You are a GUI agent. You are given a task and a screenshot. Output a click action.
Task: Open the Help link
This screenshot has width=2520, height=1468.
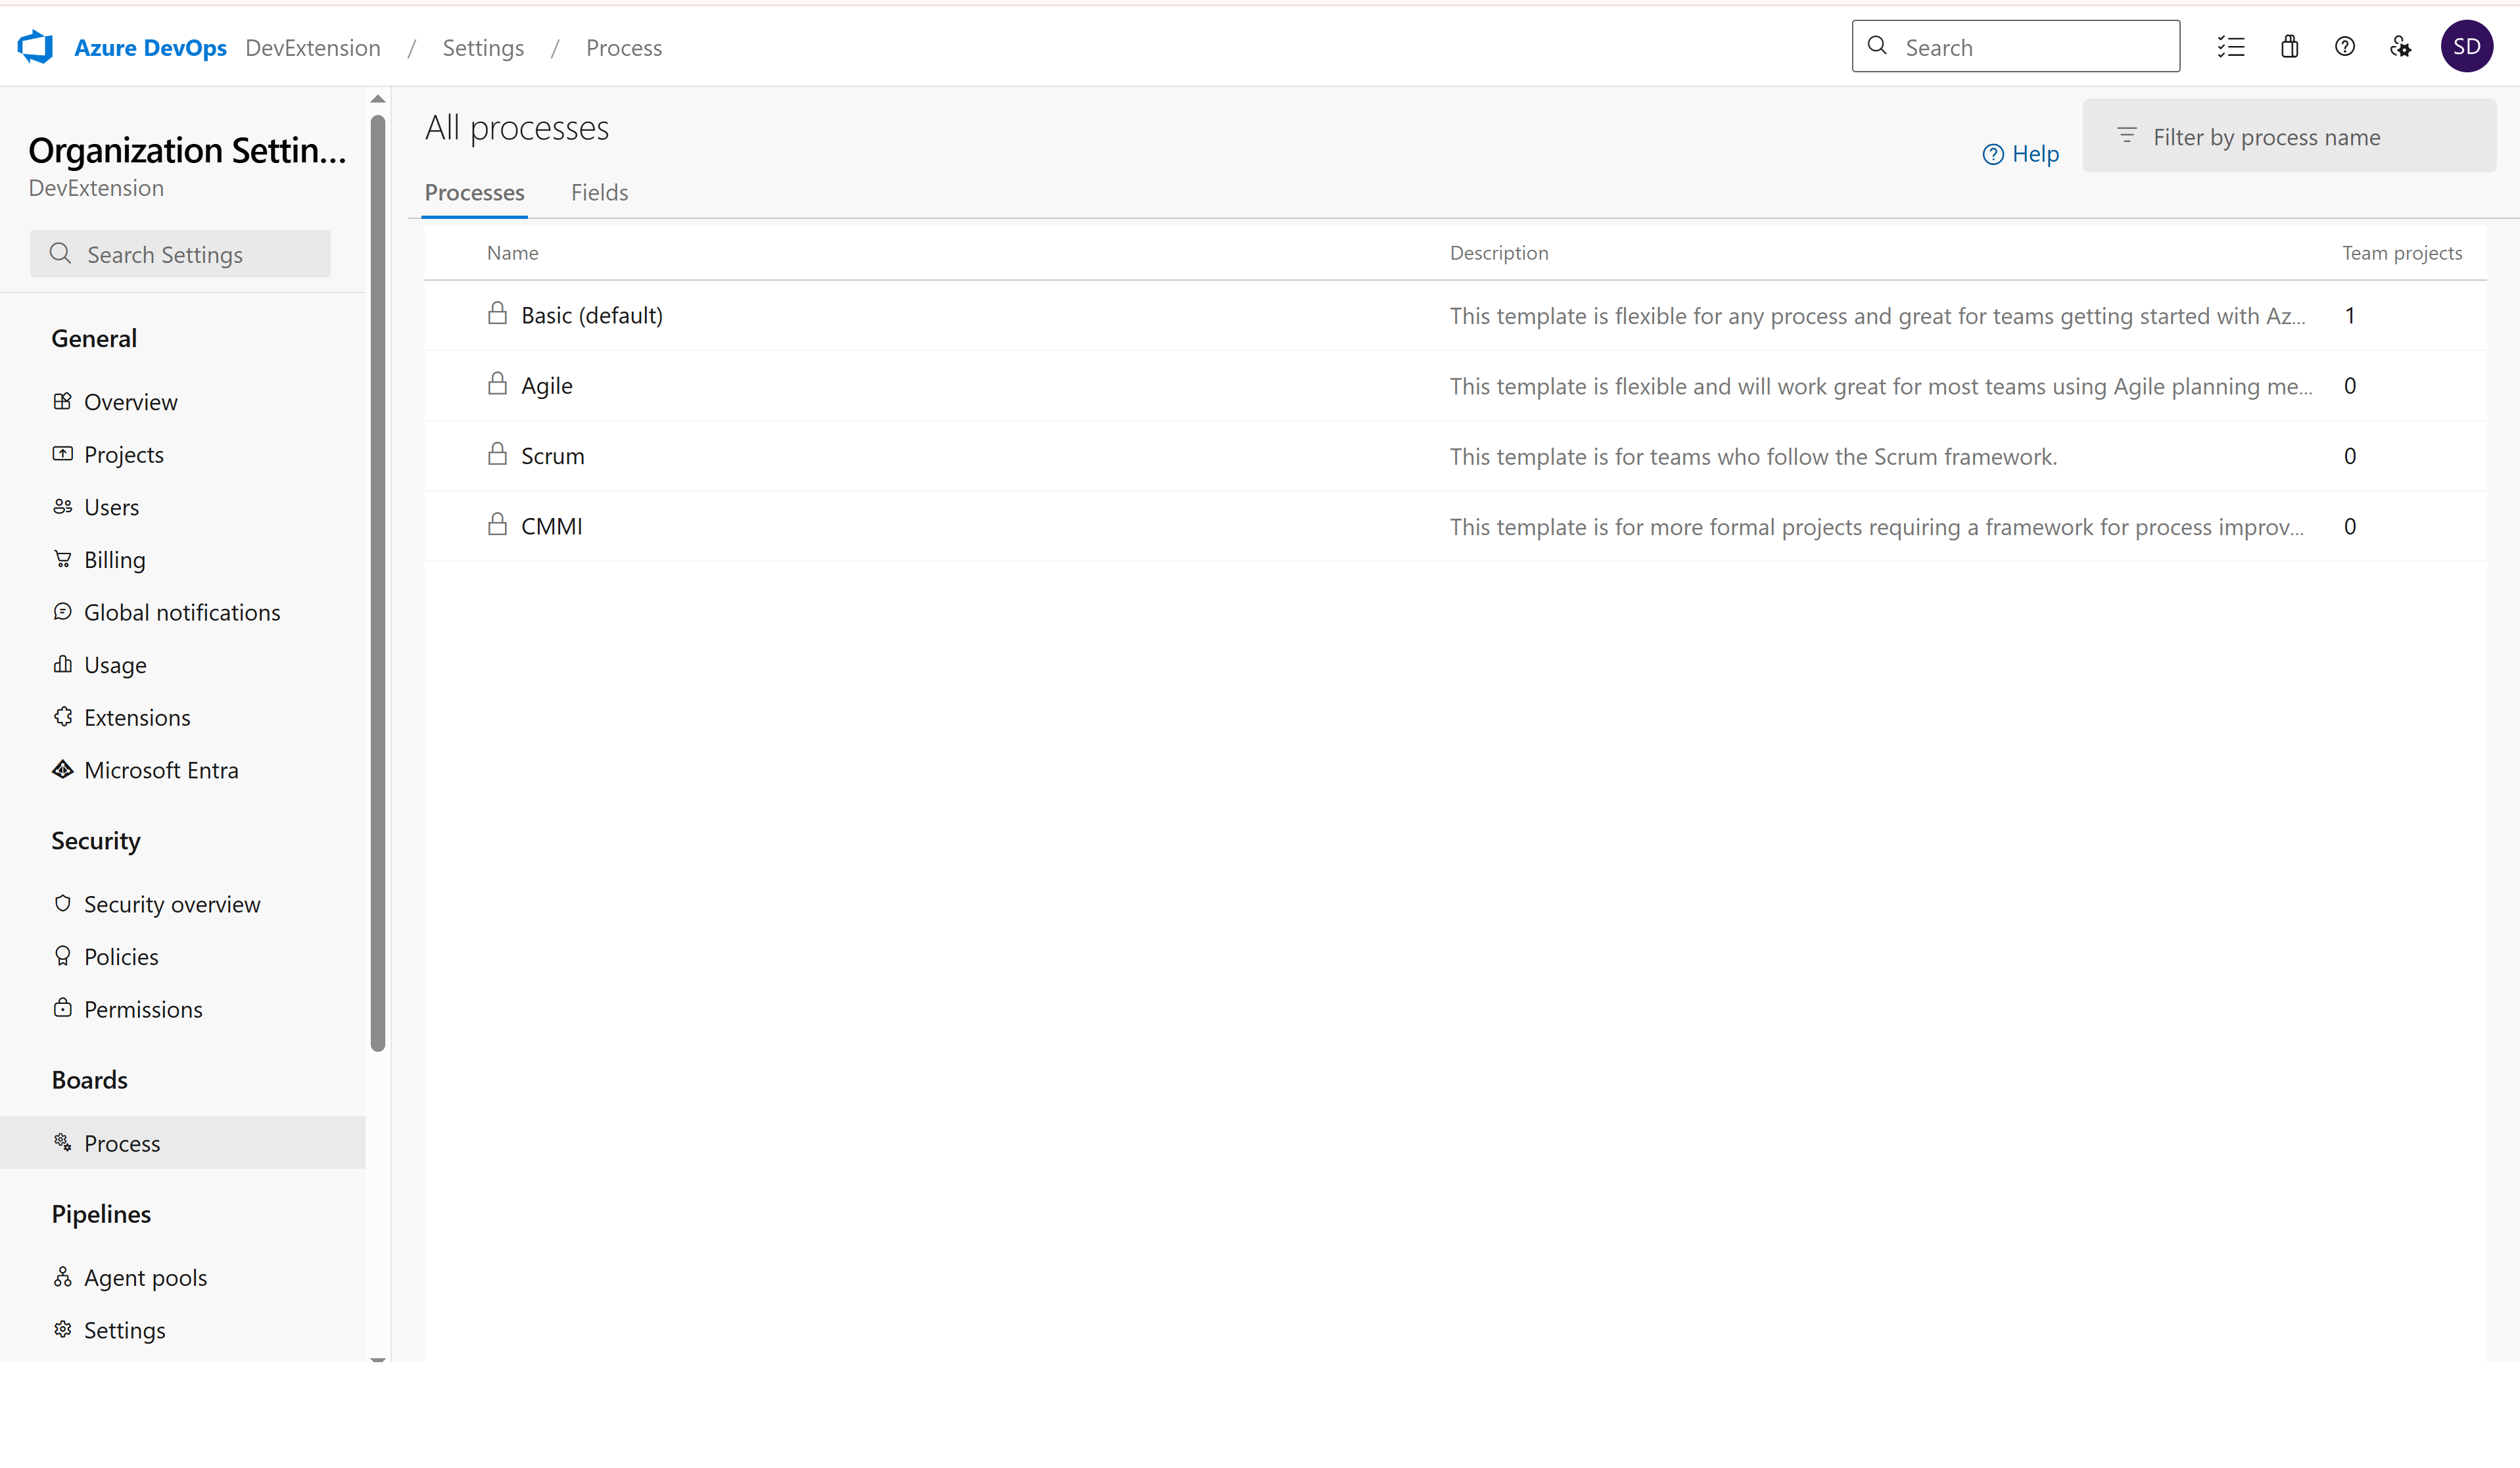pos(2021,154)
